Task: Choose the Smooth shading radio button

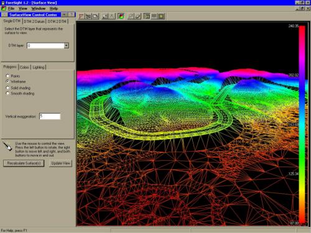Action: click(7, 93)
